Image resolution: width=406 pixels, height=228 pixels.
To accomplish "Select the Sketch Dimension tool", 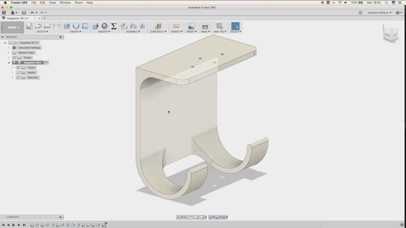I will [56, 26].
